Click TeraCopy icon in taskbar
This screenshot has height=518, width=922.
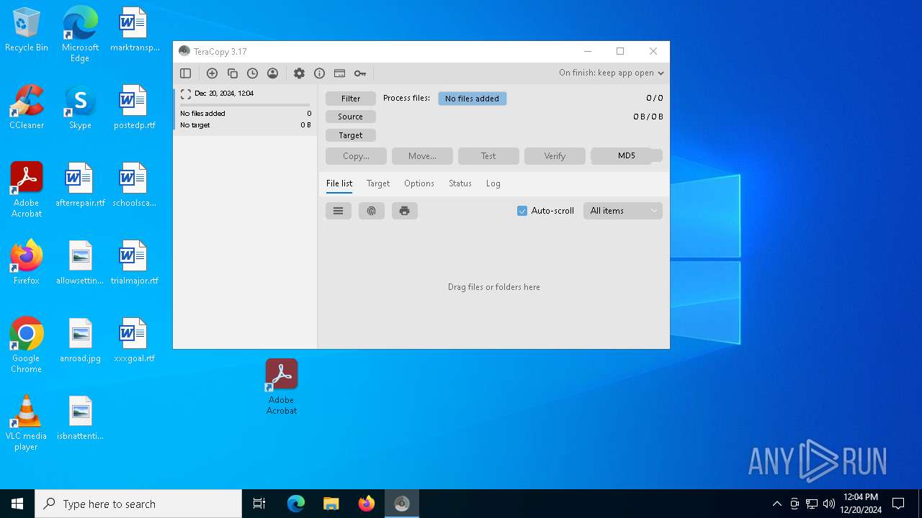[402, 504]
